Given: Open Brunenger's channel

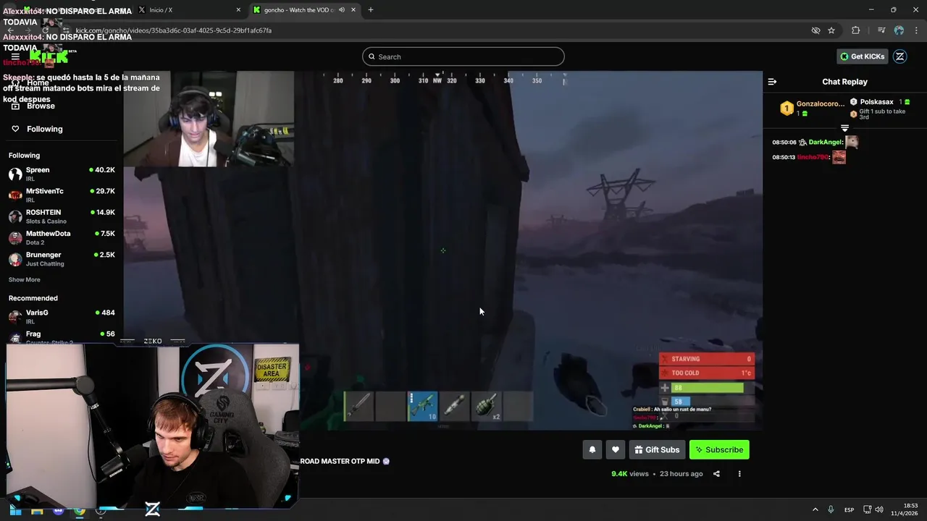Looking at the screenshot, I should (x=62, y=258).
